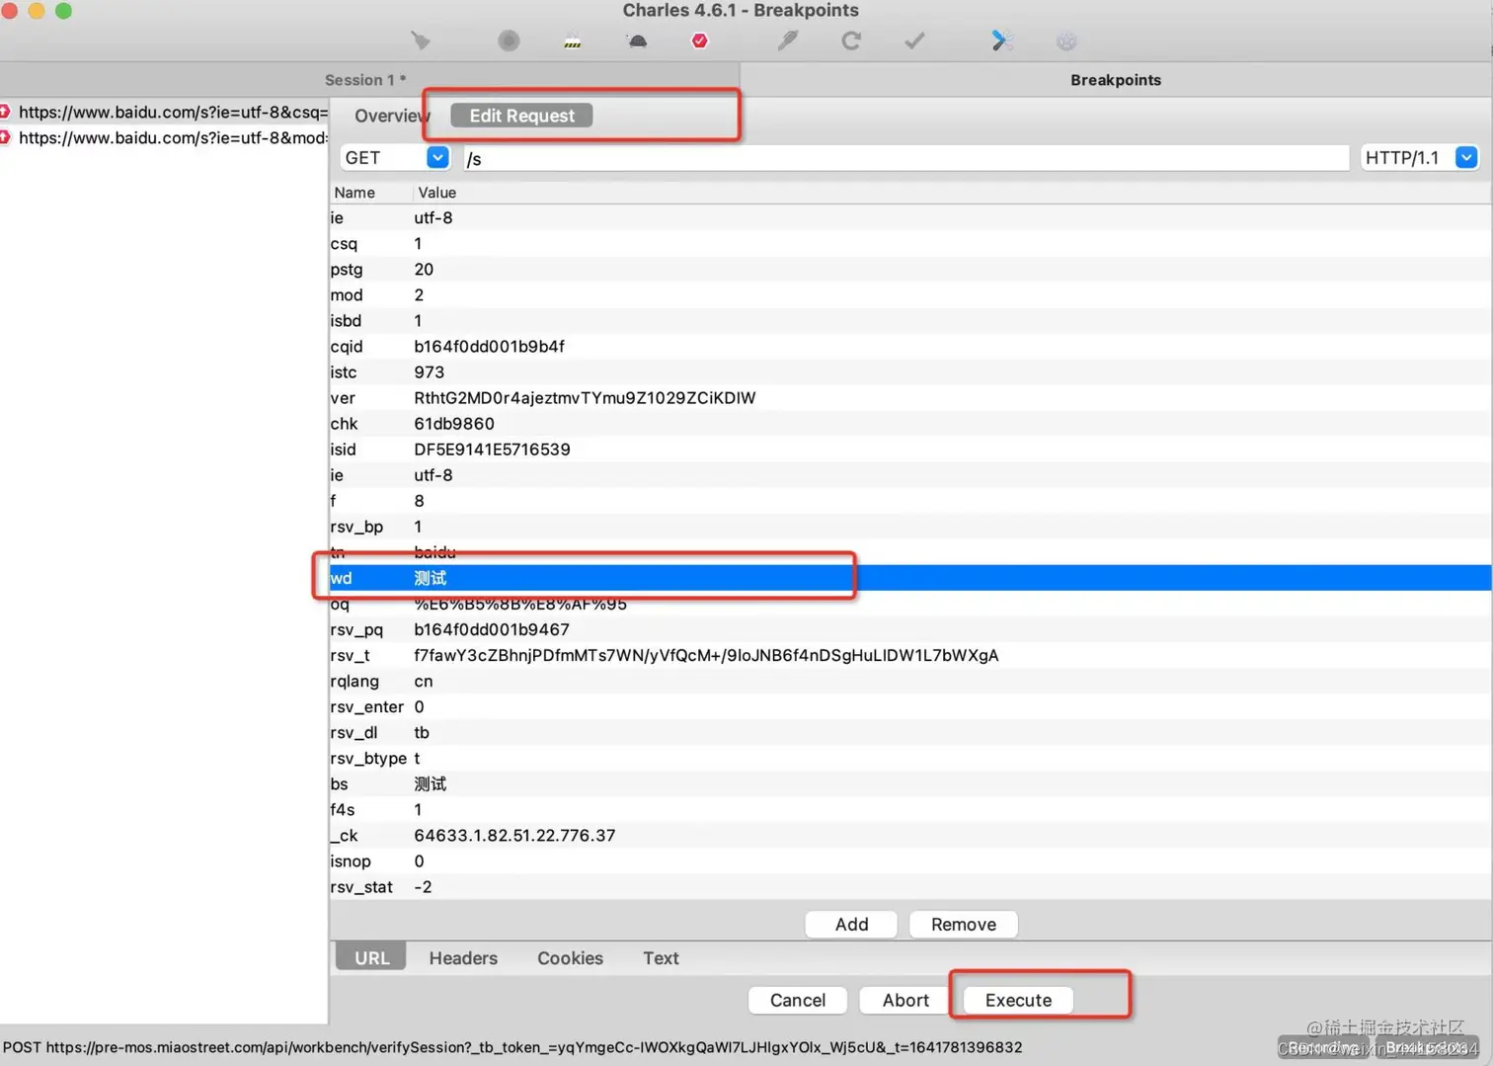This screenshot has width=1493, height=1066.
Task: Click cqid value b164f0dd001b9b4f
Action: click(489, 347)
